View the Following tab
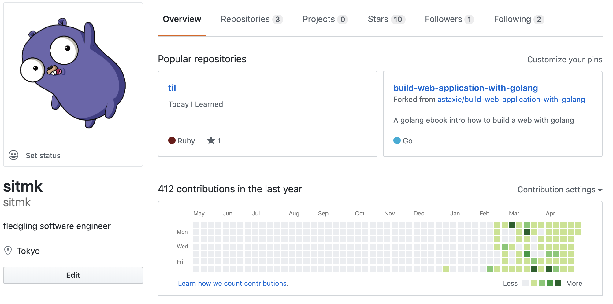Viewport: 613px width, 304px height. pos(519,19)
